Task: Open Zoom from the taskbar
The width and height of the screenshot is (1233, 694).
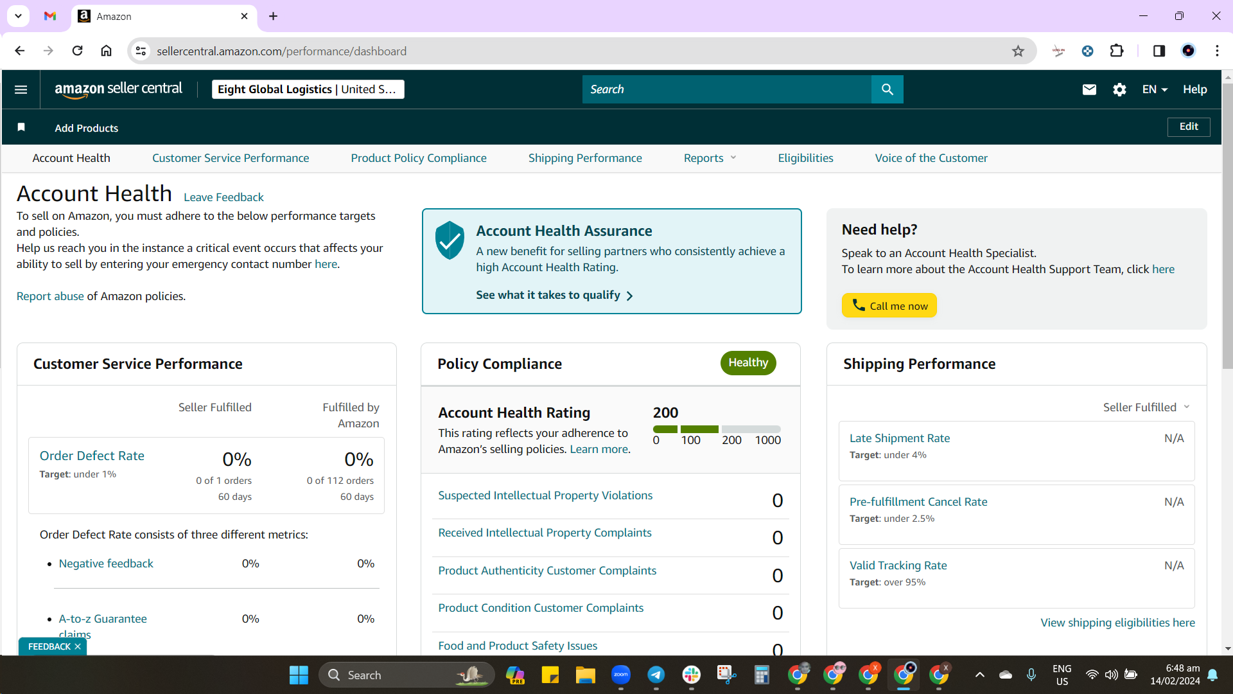Action: (x=621, y=675)
